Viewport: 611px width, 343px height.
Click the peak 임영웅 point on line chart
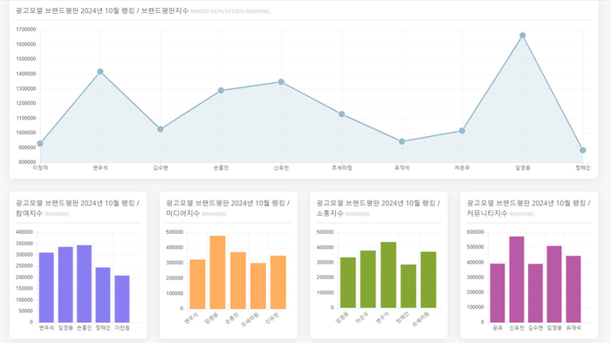pos(523,36)
